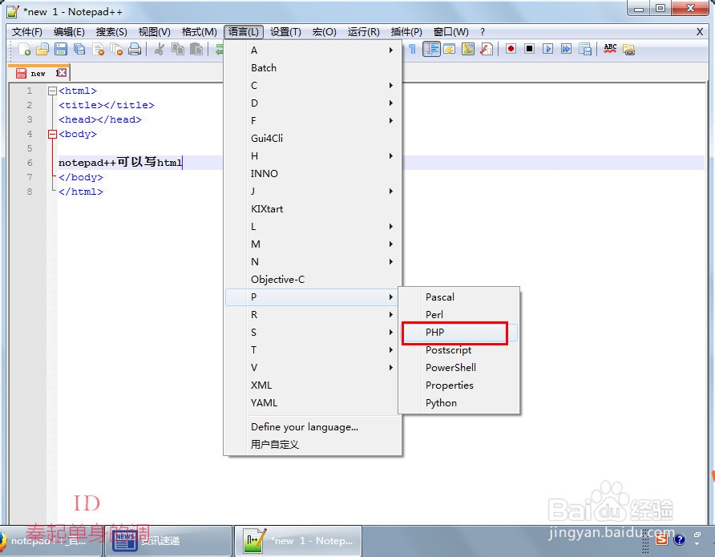Screen dimensions: 715x557
Task: Click the Save toolbar icon
Action: (x=61, y=49)
